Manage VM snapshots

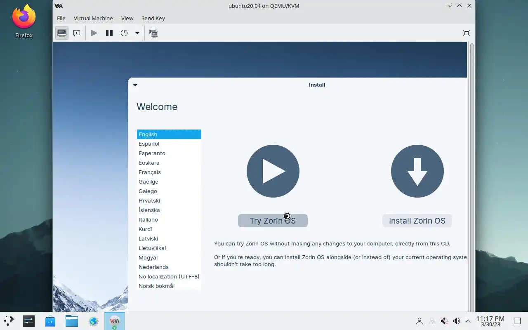coord(154,33)
